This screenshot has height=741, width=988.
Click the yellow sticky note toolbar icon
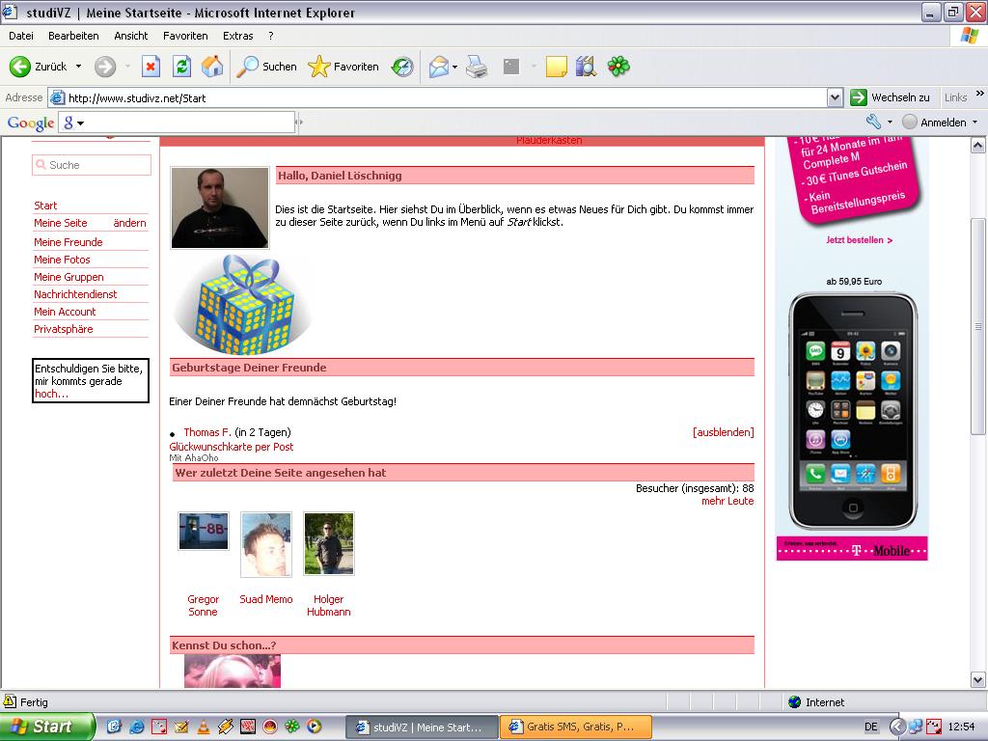pyautogui.click(x=556, y=67)
